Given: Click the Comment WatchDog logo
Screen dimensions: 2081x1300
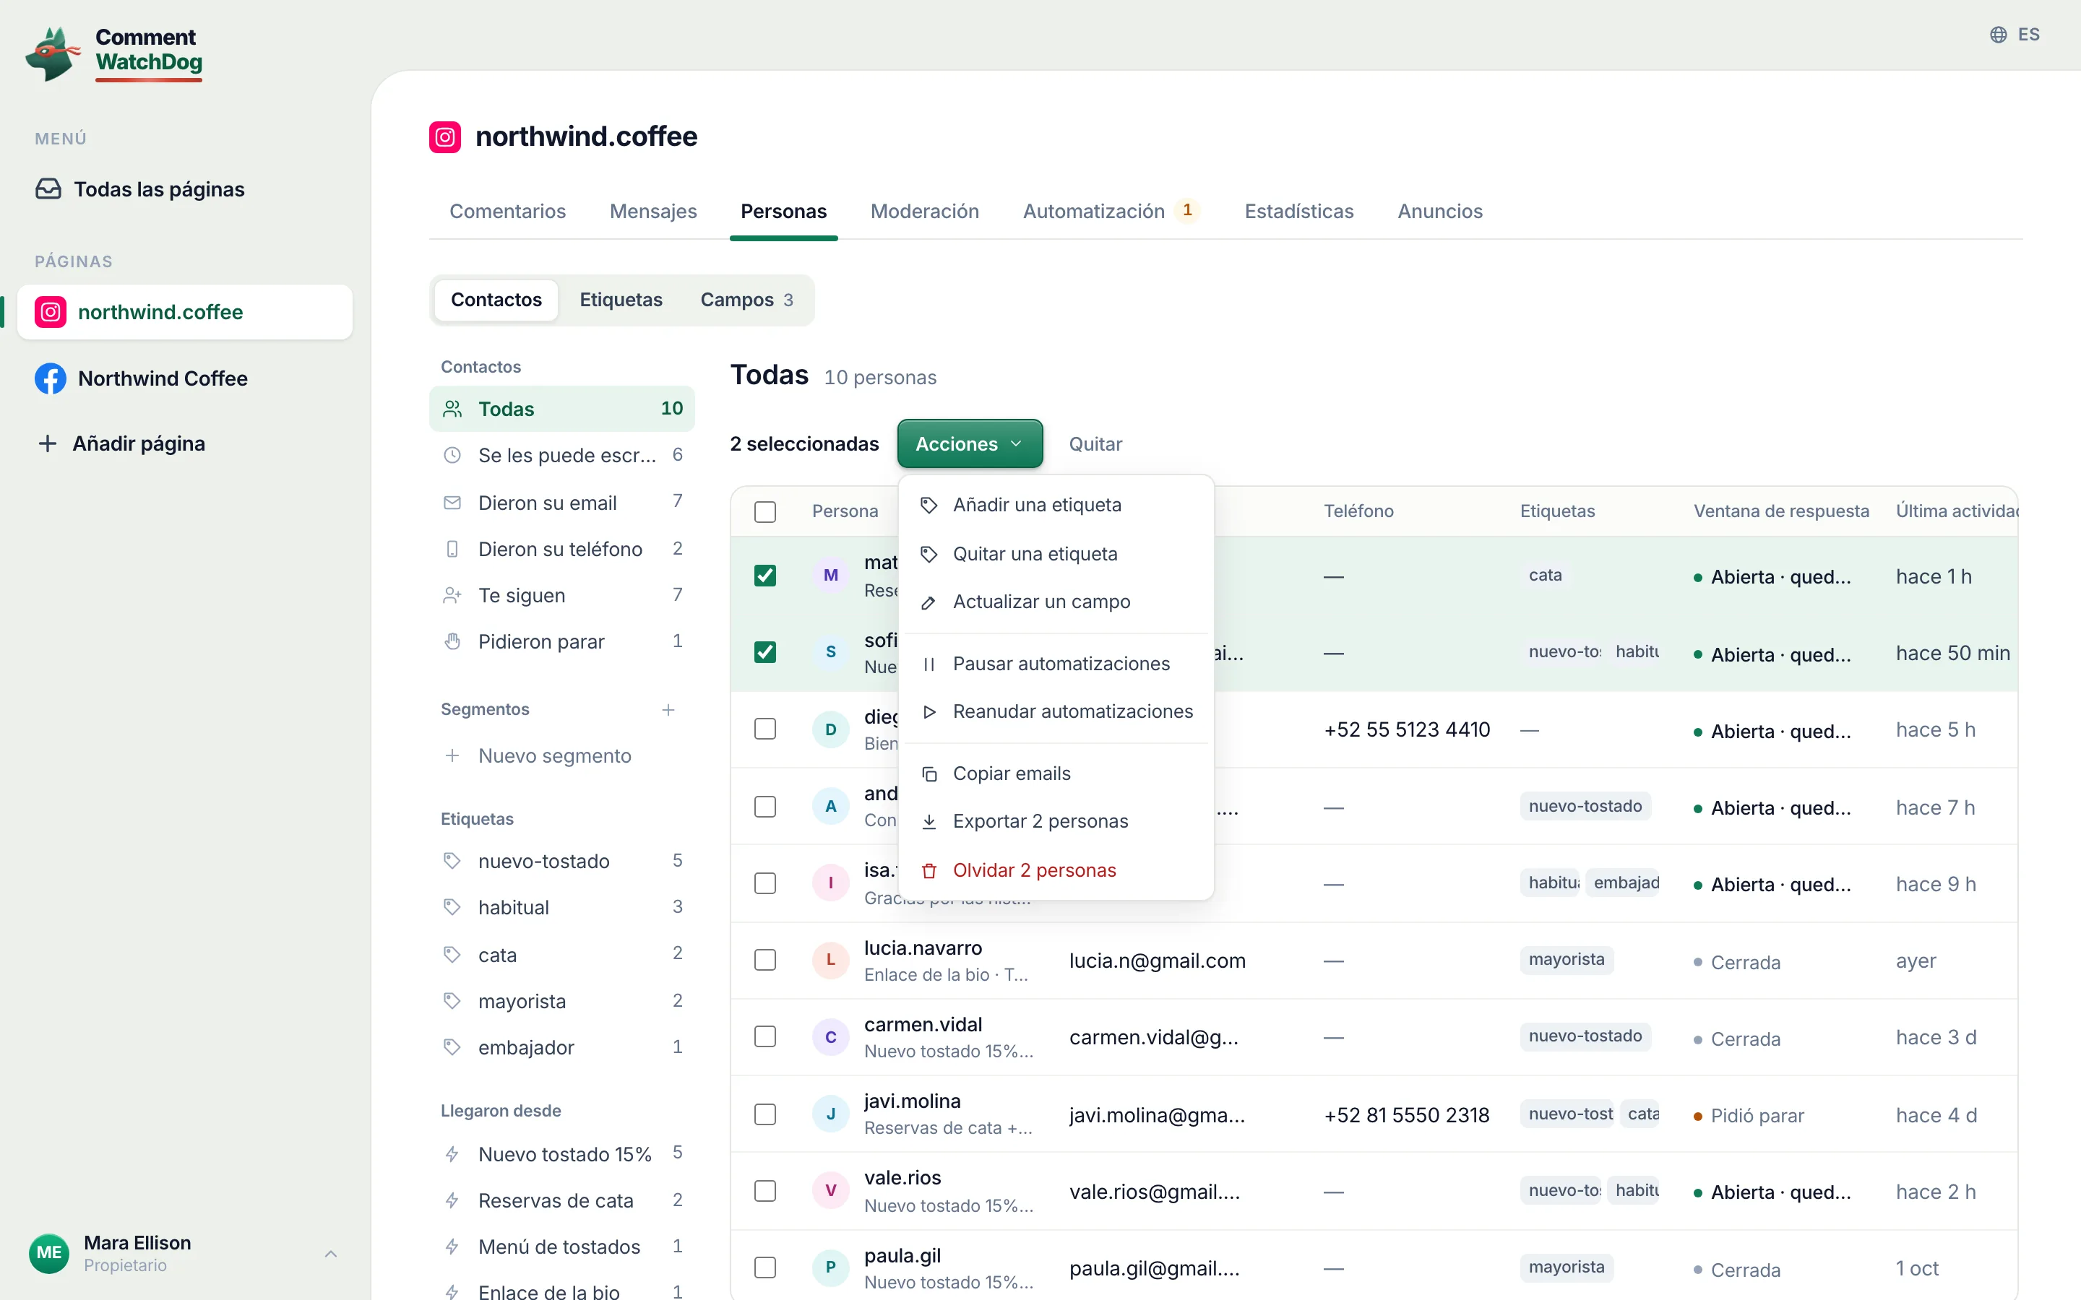Looking at the screenshot, I should click(x=113, y=53).
